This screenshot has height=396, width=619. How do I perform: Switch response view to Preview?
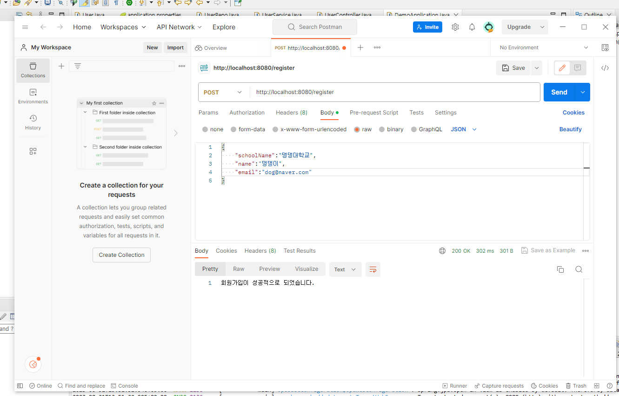point(270,269)
